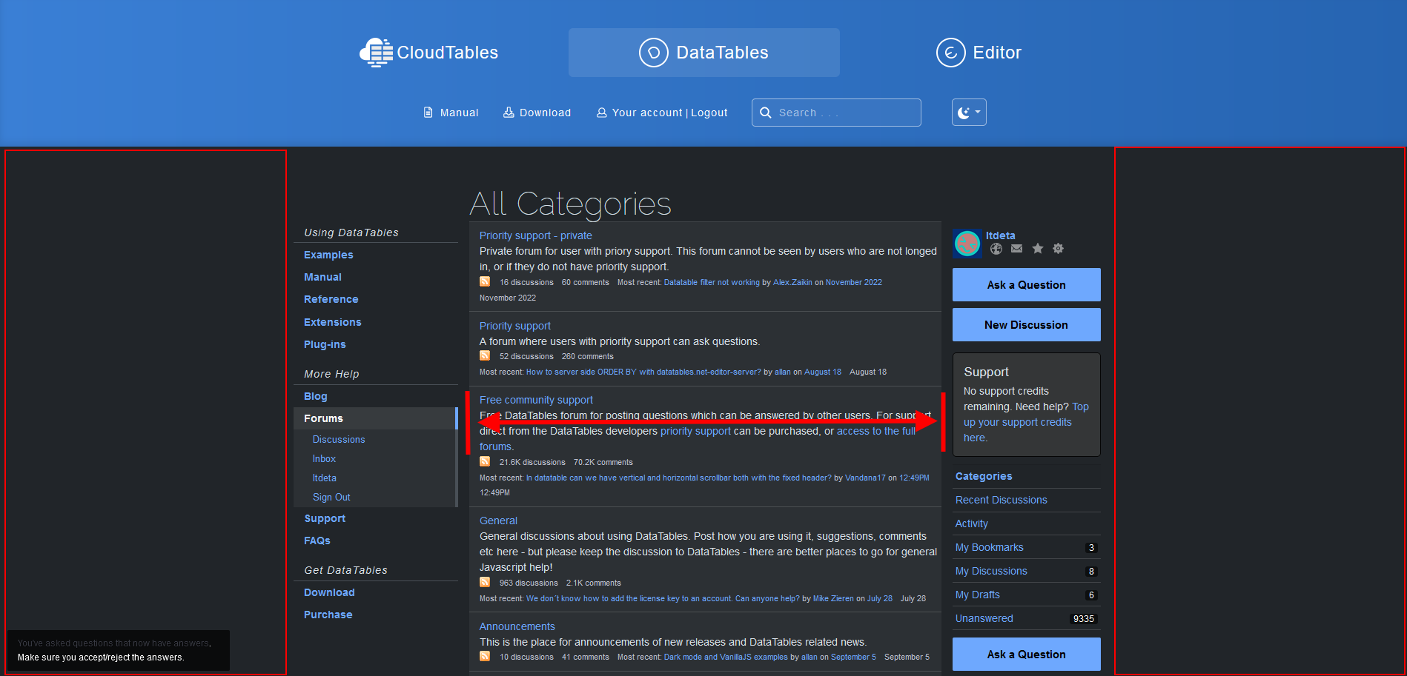The image size is (1407, 676).
Task: Open the Recent Discussions list
Action: [1001, 500]
